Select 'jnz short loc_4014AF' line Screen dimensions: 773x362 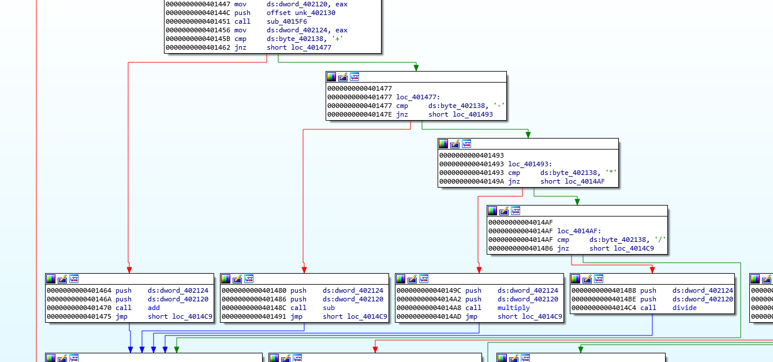pyautogui.click(x=522, y=181)
